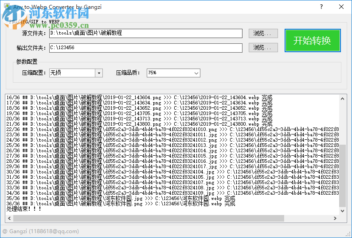Select log line 31/36 ending 8324105.jpg
The image size is (352, 238).
pos(172,177)
